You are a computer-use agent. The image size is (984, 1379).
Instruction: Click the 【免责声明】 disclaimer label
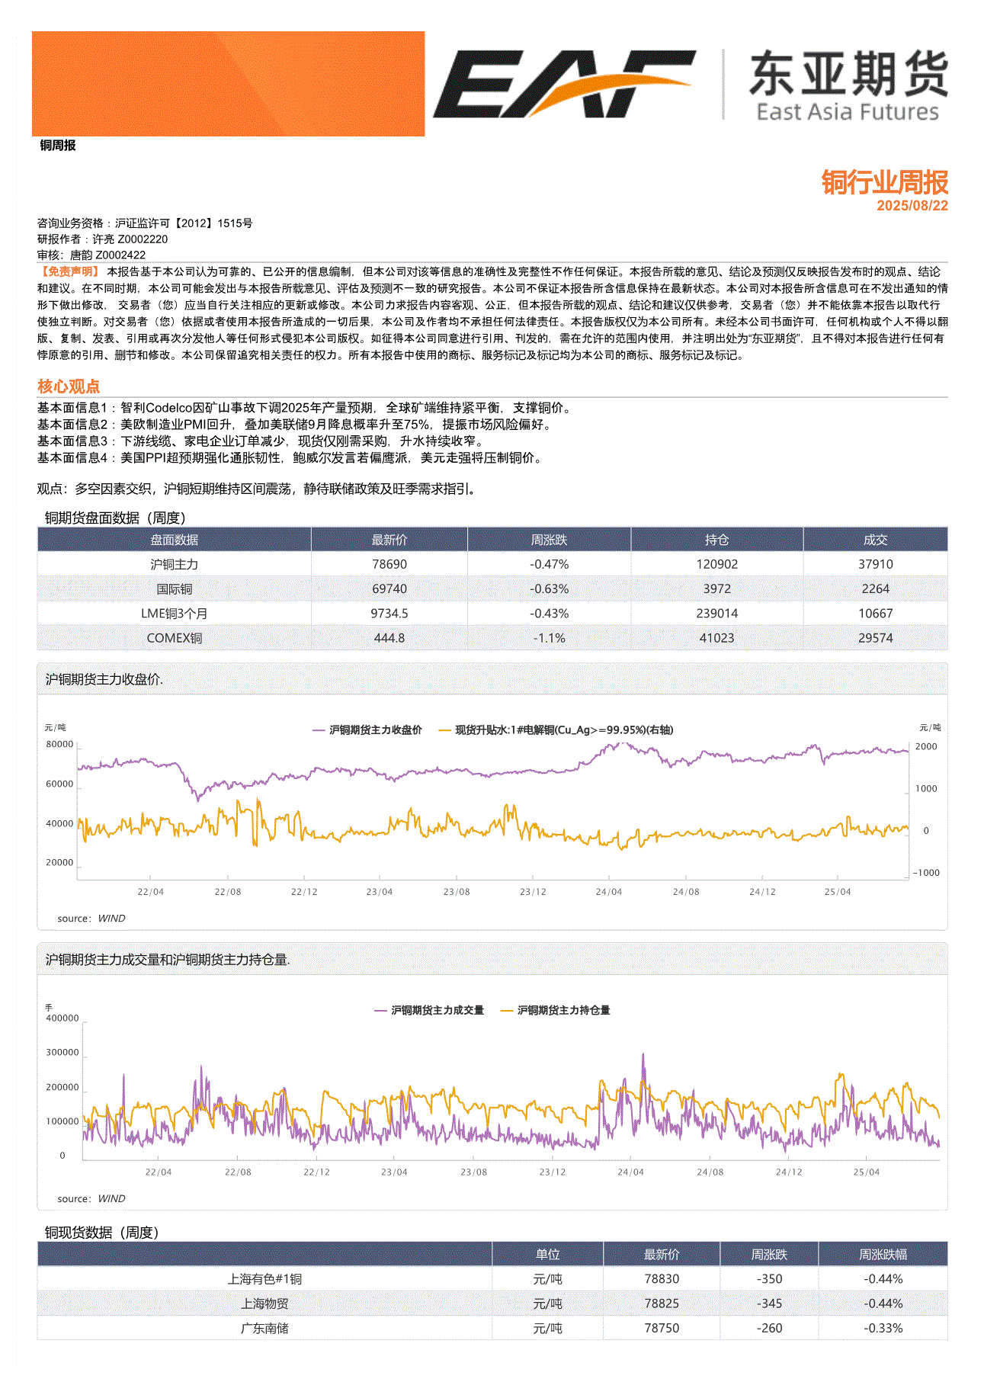[x=69, y=271]
